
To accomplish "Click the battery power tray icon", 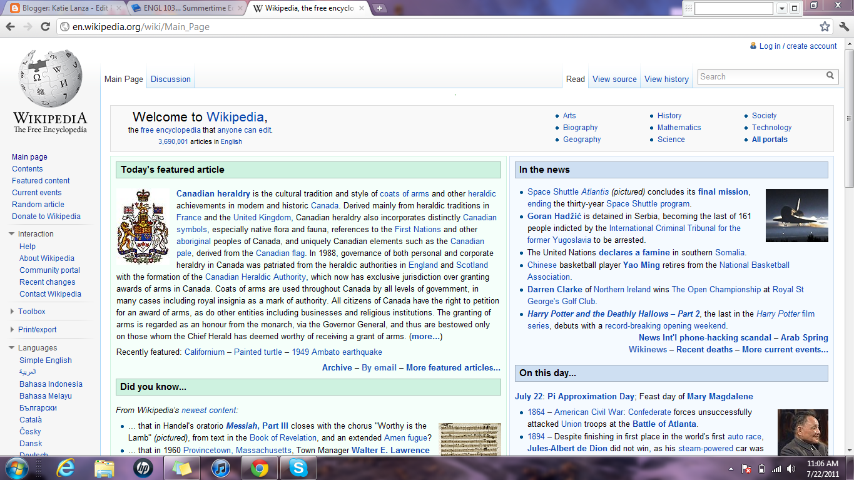I will pyautogui.click(x=761, y=469).
